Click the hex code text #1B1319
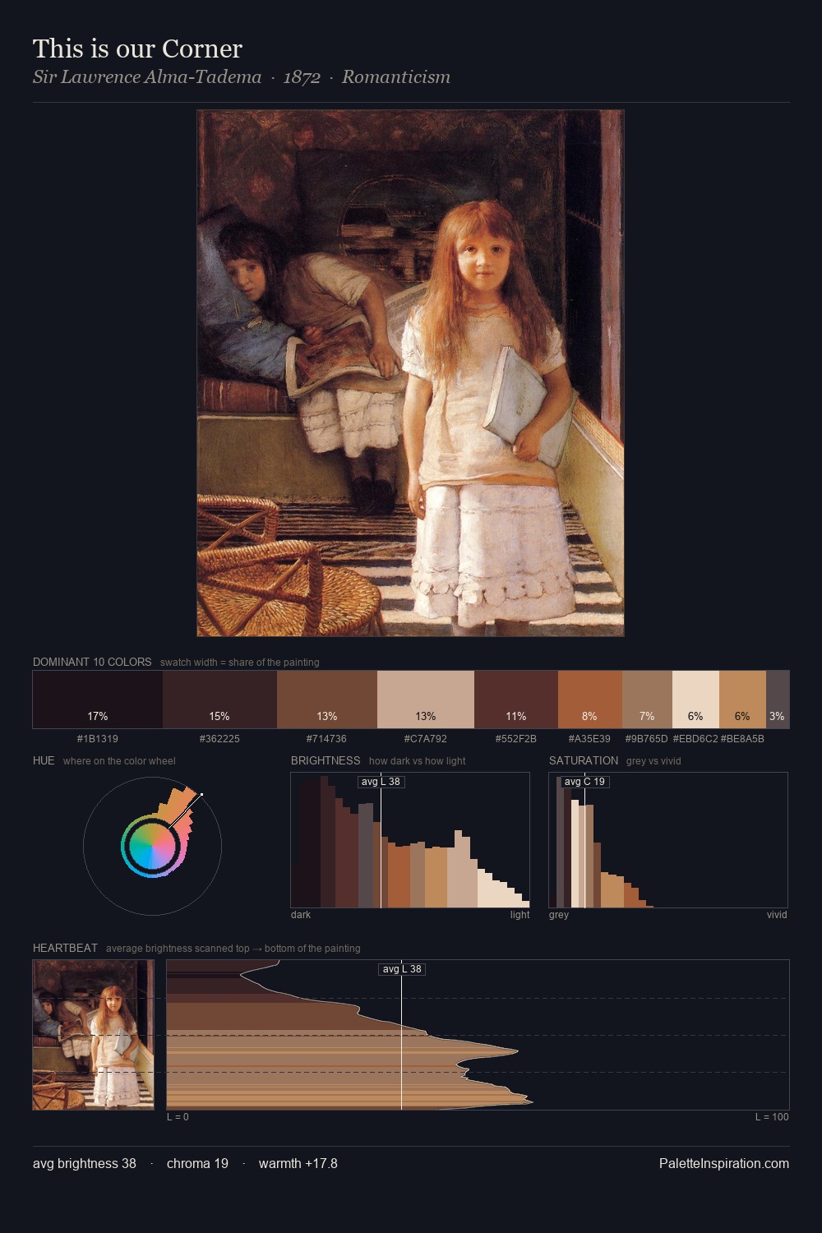 pos(97,739)
